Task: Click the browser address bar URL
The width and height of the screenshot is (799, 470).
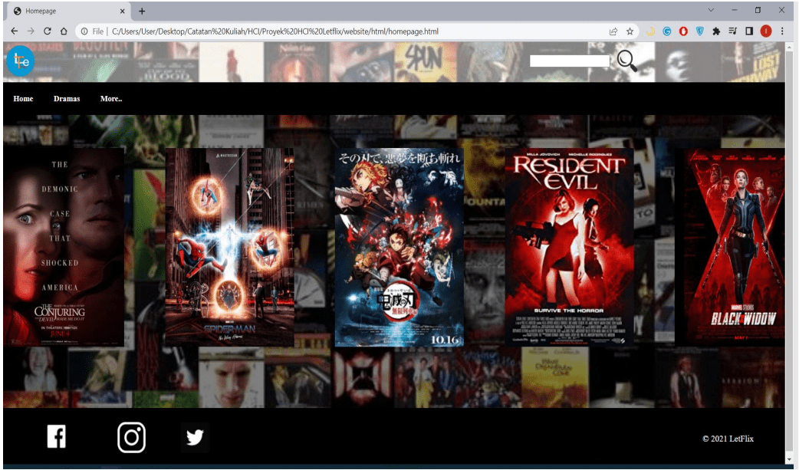Action: click(275, 31)
